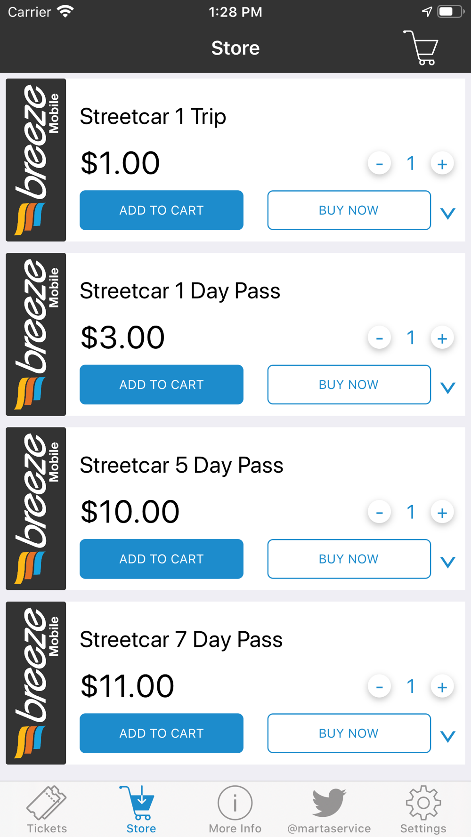Select the Store tab

point(141,810)
